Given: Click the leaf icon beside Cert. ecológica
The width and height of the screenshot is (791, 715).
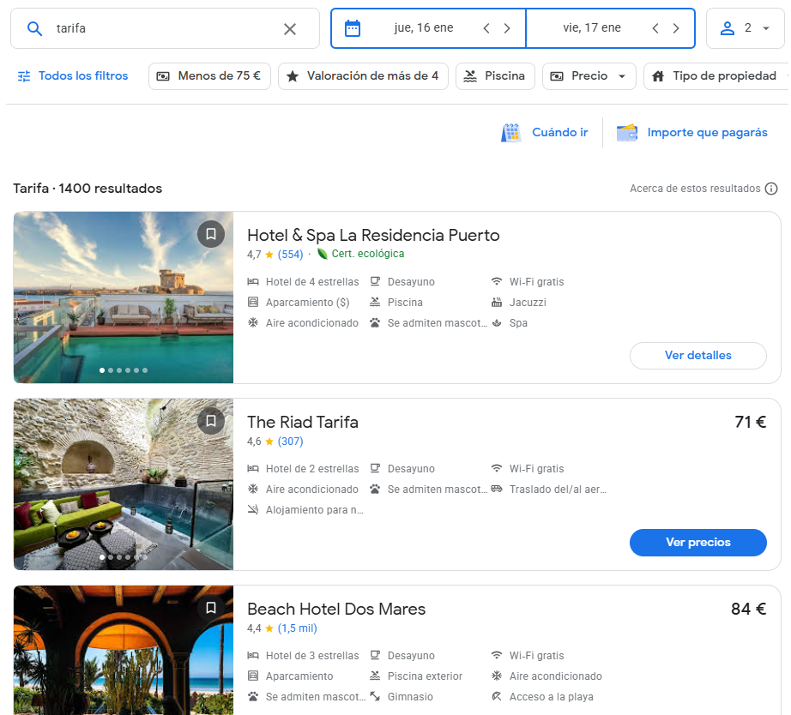Looking at the screenshot, I should (x=323, y=254).
